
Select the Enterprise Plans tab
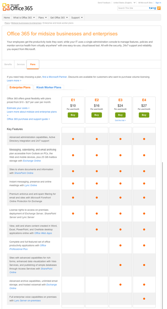click(x=20, y=87)
